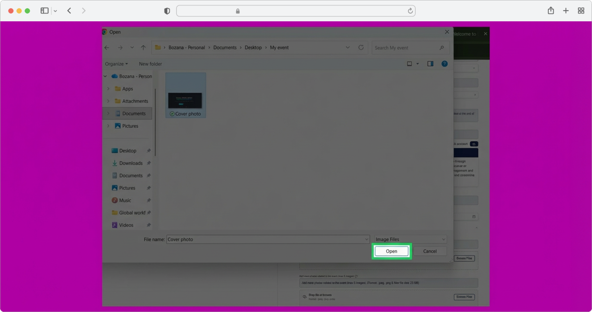Show the preview pane
592x312 pixels.
point(430,64)
